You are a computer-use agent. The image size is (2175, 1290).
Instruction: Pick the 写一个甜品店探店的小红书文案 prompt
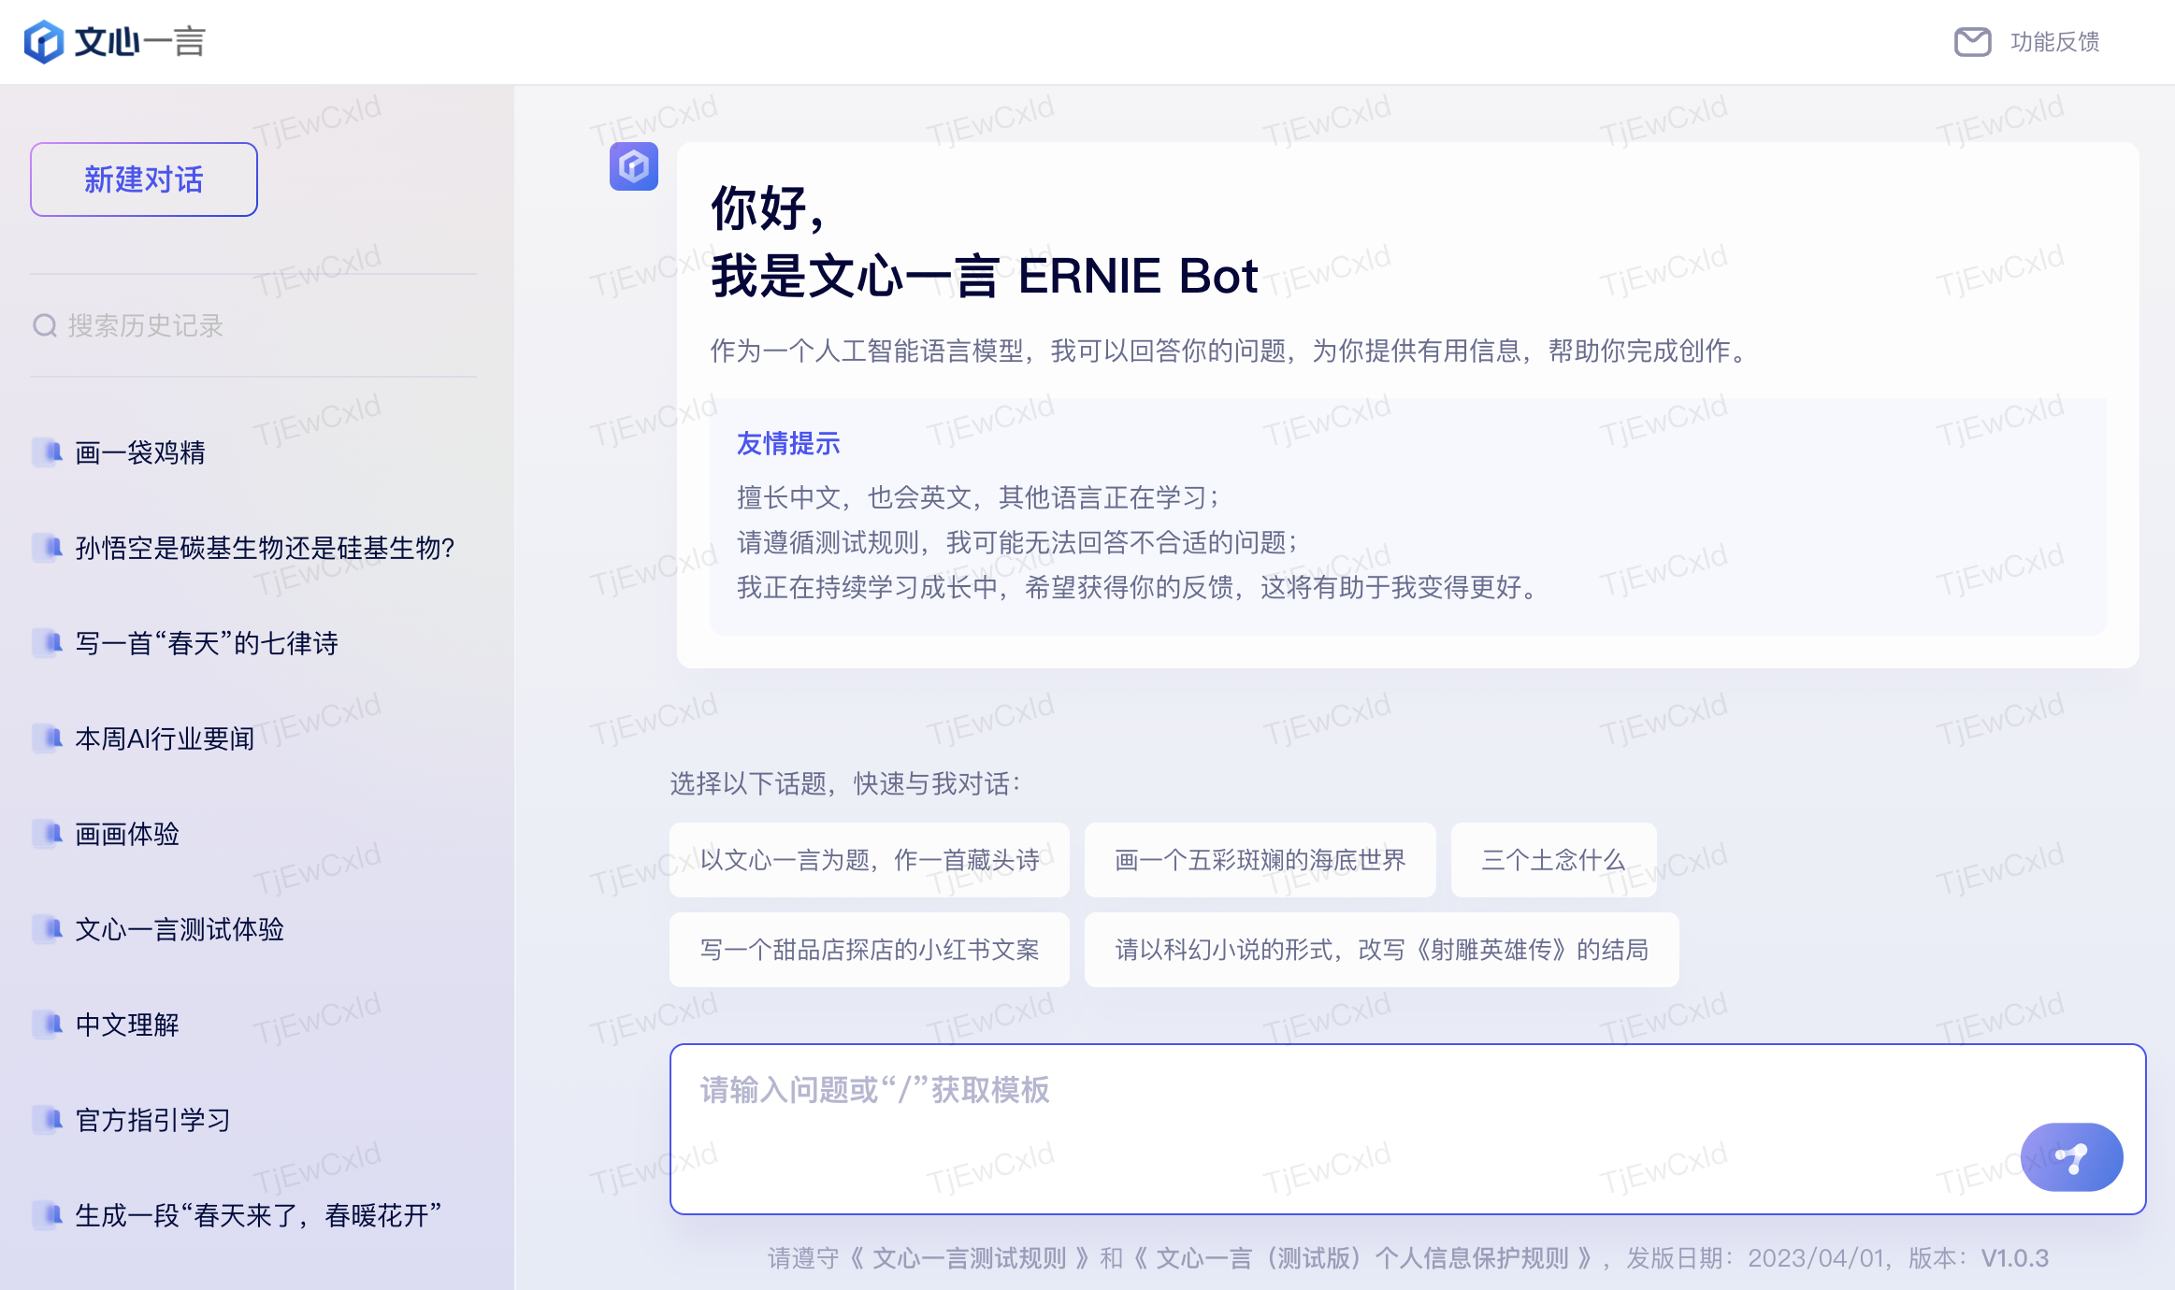click(x=869, y=950)
